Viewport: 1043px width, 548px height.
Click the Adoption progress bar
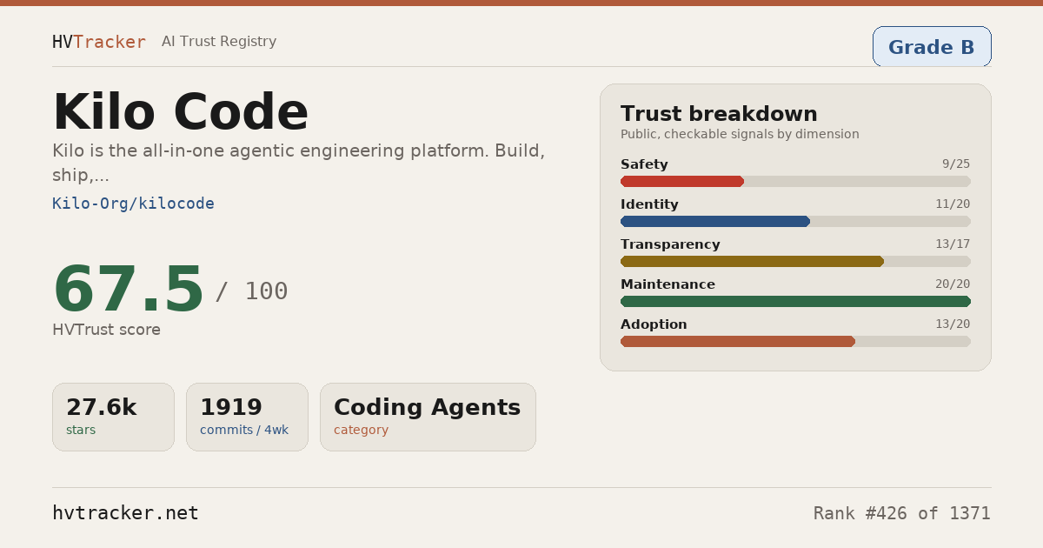[x=795, y=341]
